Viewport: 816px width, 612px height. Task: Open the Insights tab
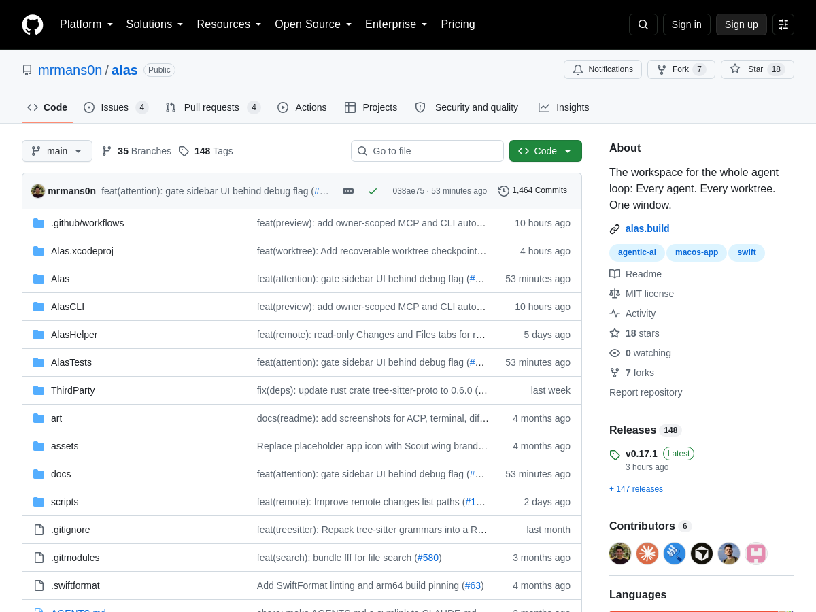pos(564,107)
